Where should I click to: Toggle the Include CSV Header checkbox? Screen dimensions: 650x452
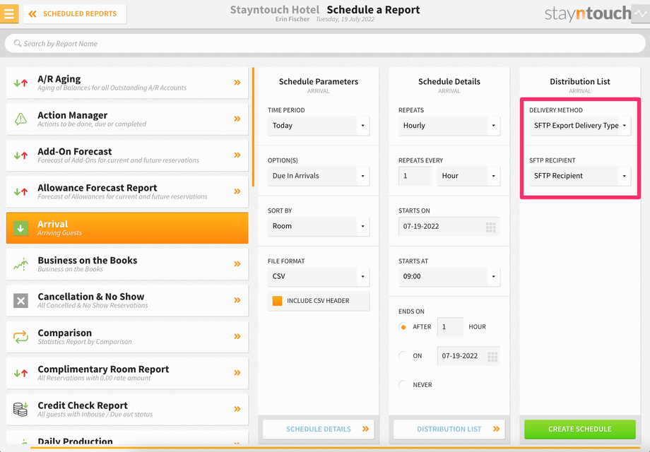tap(278, 301)
